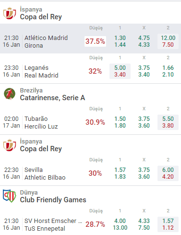Image resolution: width=181 pixels, height=235 pixels.
Task: Click the 37.5% drop percentage badge
Action: pyautogui.click(x=95, y=41)
